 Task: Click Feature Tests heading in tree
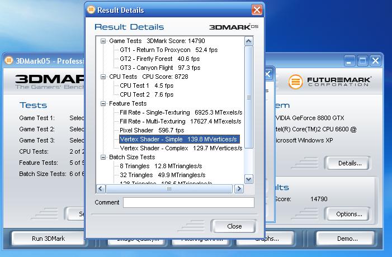127,103
